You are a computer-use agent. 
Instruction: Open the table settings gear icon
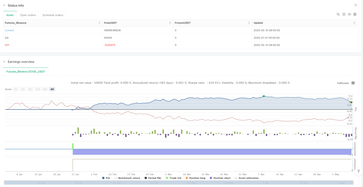355,14
